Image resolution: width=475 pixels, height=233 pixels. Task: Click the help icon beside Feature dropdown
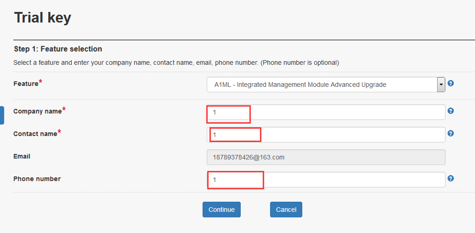coord(450,84)
